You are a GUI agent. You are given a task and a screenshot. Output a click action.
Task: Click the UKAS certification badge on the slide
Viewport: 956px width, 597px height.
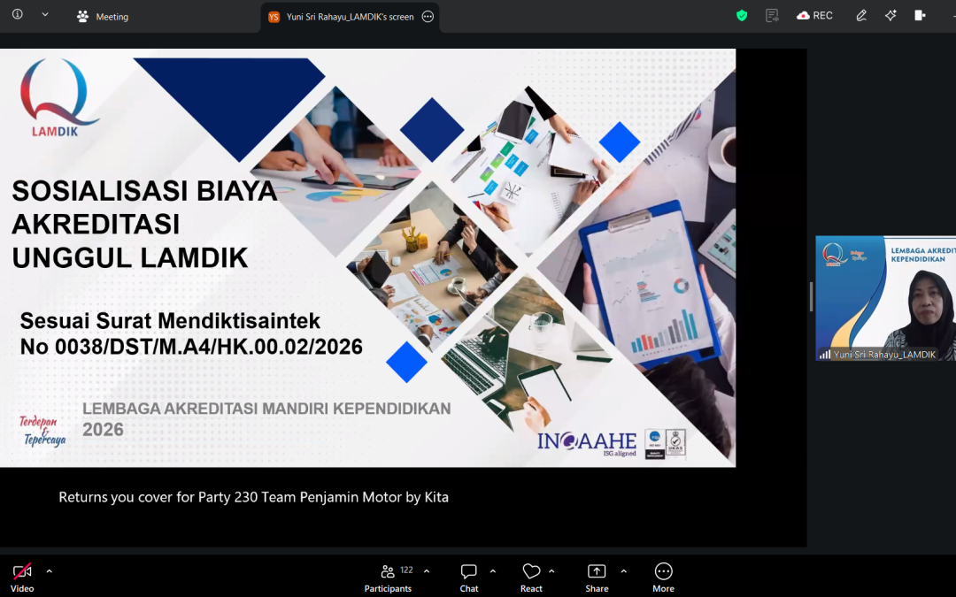tap(675, 443)
